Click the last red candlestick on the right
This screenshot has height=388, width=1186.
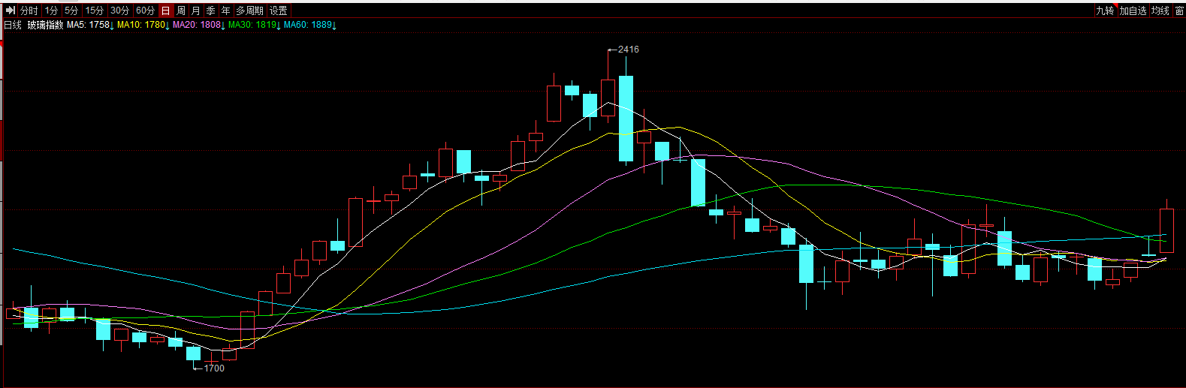point(1166,230)
